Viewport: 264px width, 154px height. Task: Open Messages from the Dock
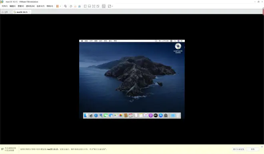point(111,115)
